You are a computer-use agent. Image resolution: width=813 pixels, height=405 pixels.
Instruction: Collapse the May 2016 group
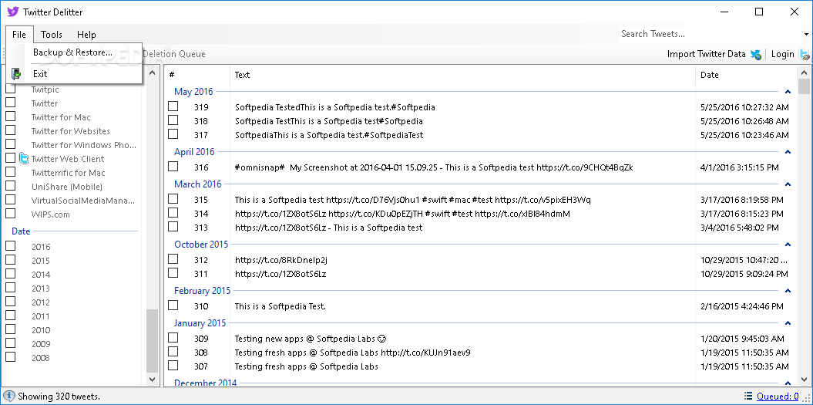[788, 92]
